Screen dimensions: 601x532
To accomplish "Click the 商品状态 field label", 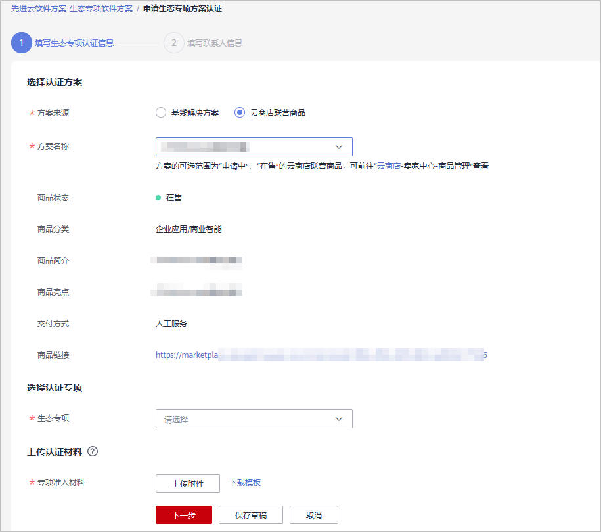I will point(53,198).
